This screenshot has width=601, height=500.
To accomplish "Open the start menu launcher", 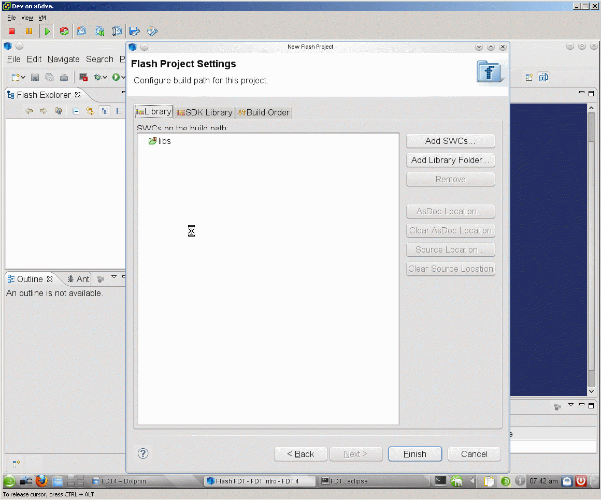I will (9, 481).
